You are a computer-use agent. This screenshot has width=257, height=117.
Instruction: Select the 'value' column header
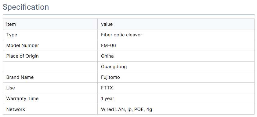[107, 24]
